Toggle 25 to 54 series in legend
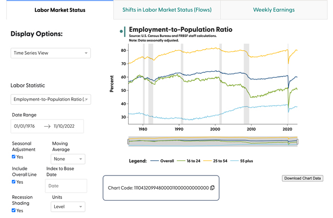Screen dimensions: 333x218 pyautogui.click(x=215, y=161)
